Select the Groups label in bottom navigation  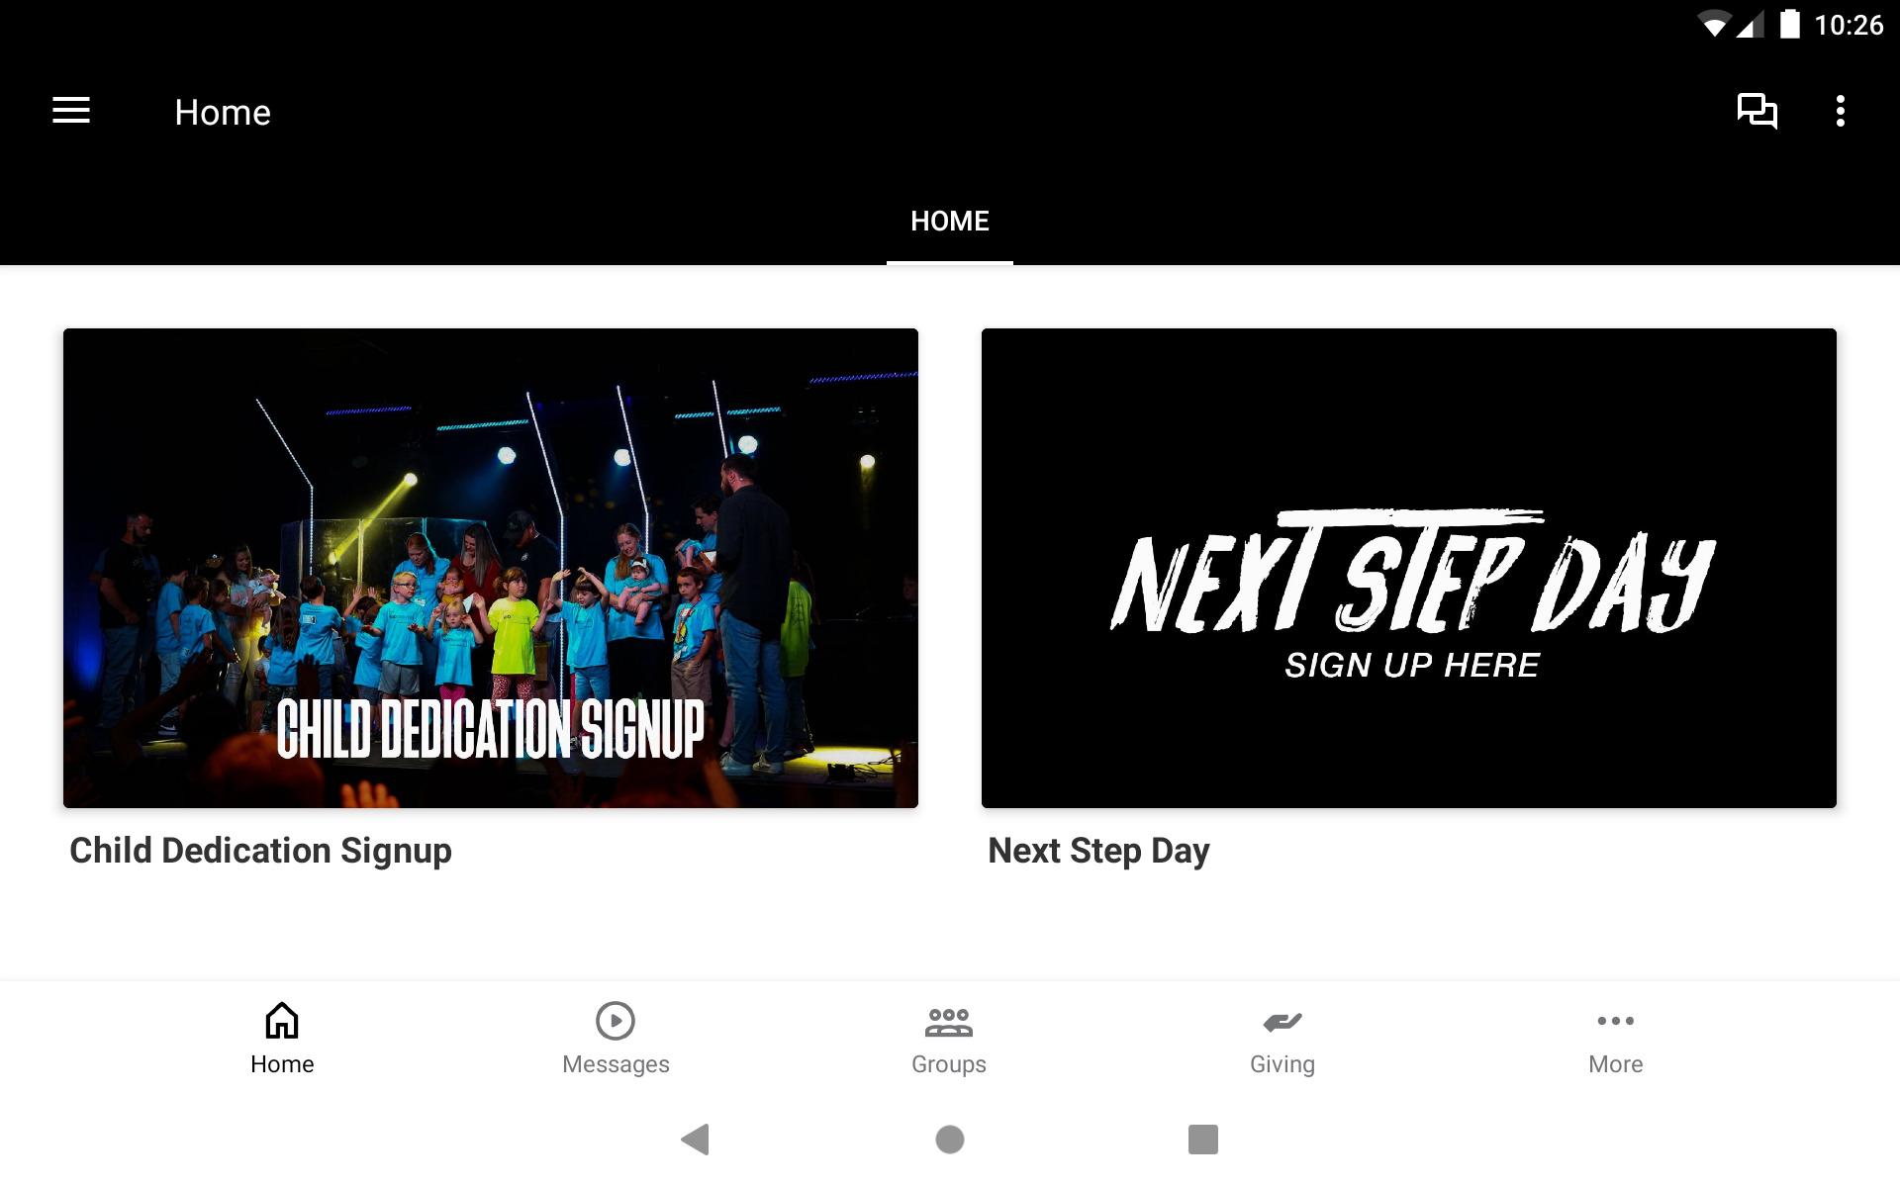point(949,1064)
